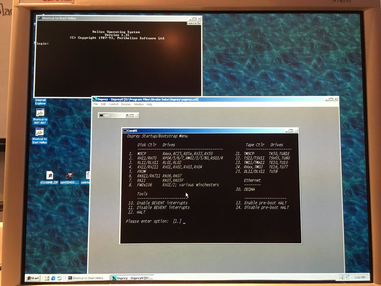This screenshot has height=286, width=381.
Task: Minimize the Con#0 console window
Action: (287, 131)
